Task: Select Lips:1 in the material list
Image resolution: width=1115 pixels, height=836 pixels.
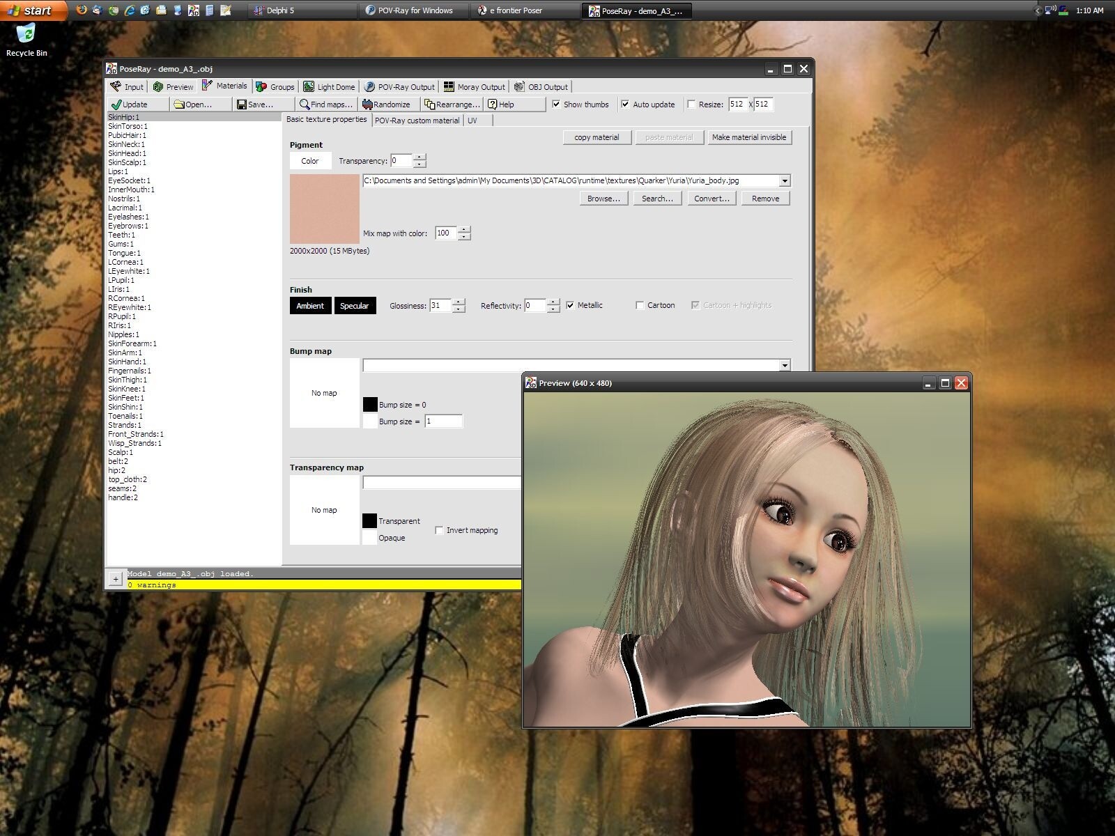Action: (118, 171)
